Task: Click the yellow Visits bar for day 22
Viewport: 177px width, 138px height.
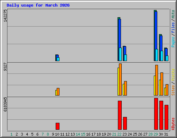Action: 118,81
